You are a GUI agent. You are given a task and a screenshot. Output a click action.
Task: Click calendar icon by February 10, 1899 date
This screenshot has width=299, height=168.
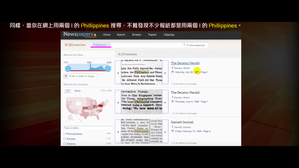tap(173, 131)
